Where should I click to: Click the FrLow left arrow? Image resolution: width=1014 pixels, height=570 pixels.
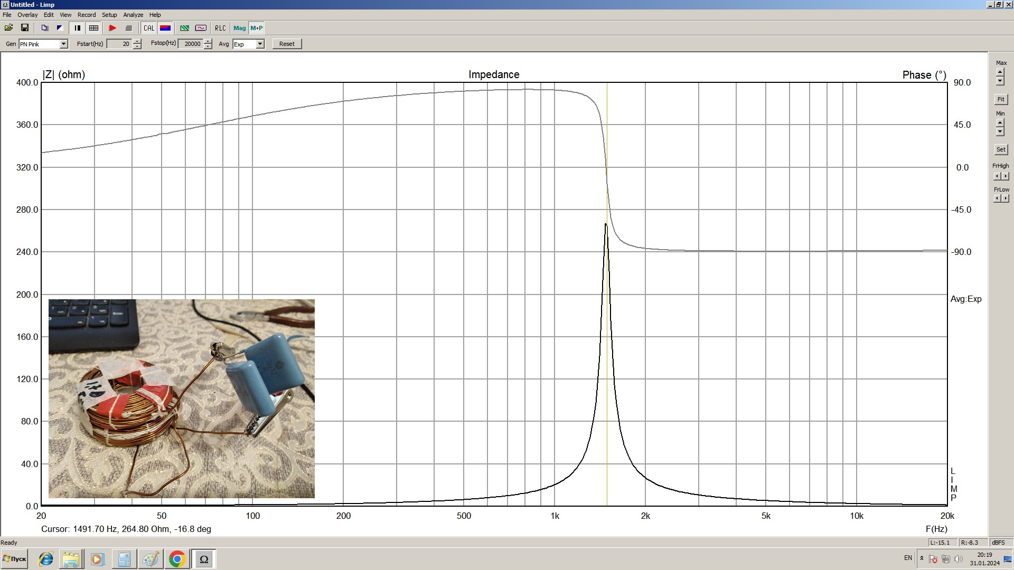coord(997,198)
